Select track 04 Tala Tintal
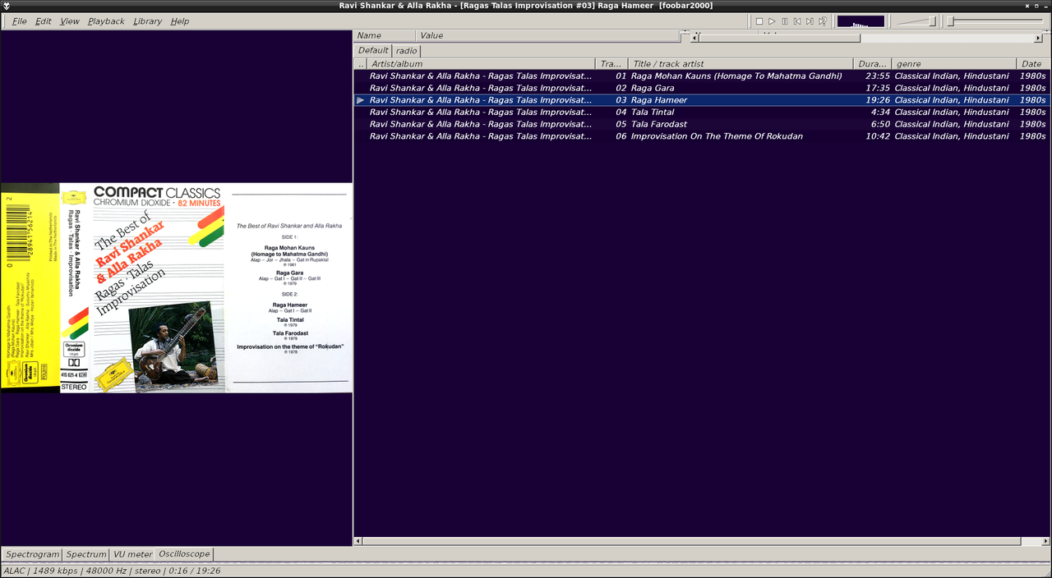The image size is (1052, 578). tap(702, 112)
